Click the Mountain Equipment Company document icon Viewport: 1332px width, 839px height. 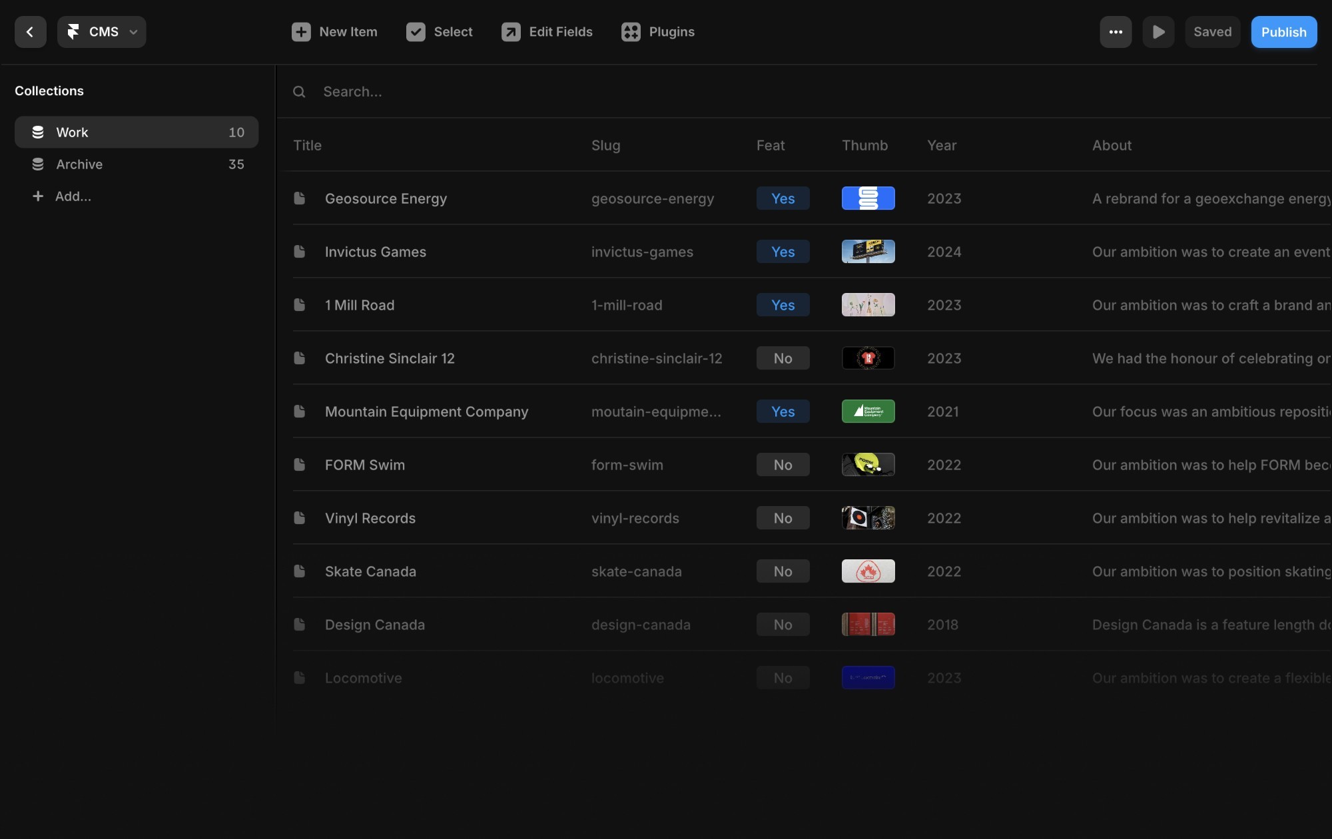(300, 412)
